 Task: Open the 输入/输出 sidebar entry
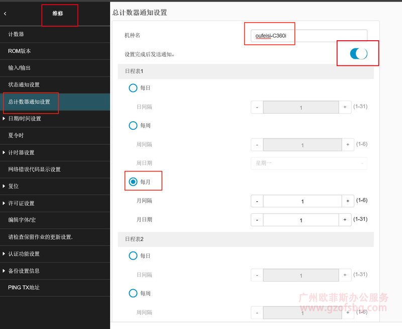pyautogui.click(x=29, y=68)
